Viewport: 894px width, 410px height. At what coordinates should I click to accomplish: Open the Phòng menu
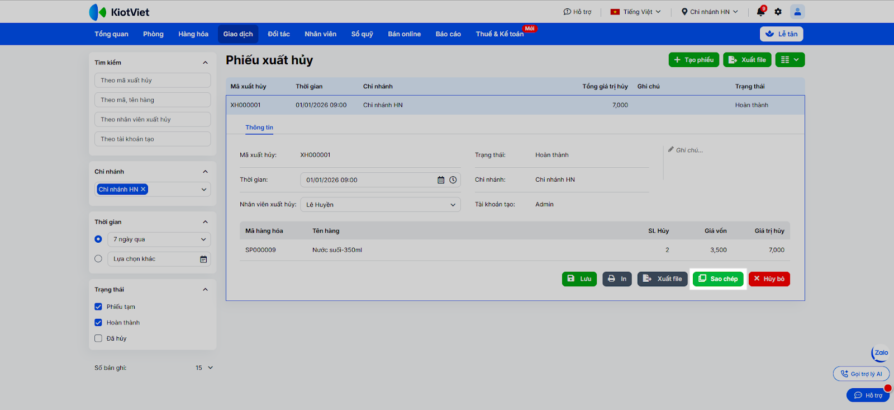pyautogui.click(x=153, y=34)
